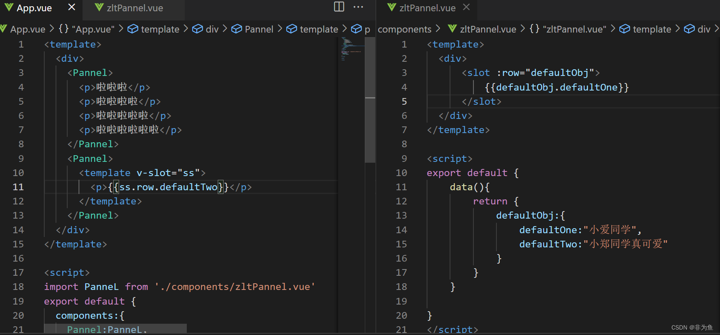
Task: Click the code minimap in left editor
Action: (x=351, y=49)
